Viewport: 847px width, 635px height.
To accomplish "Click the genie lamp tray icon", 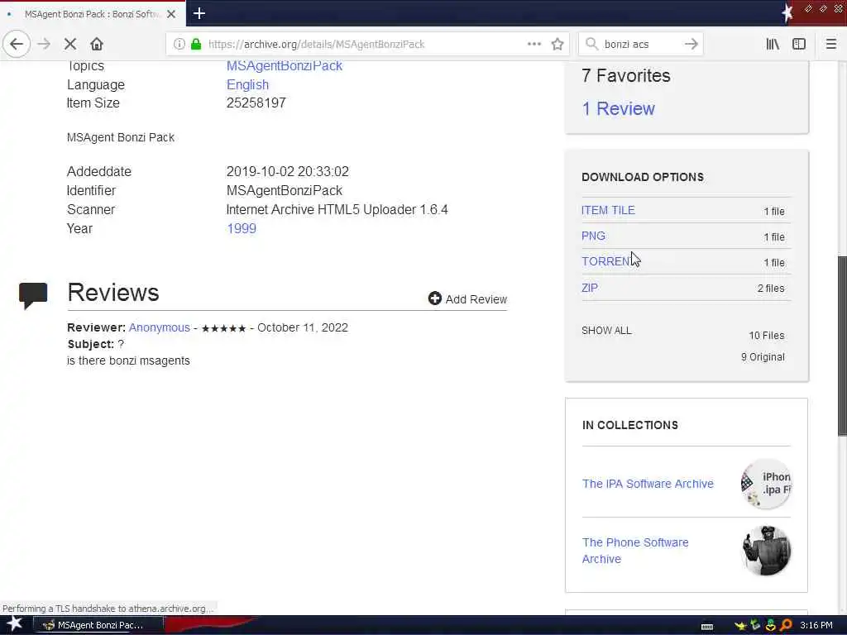I will [740, 625].
